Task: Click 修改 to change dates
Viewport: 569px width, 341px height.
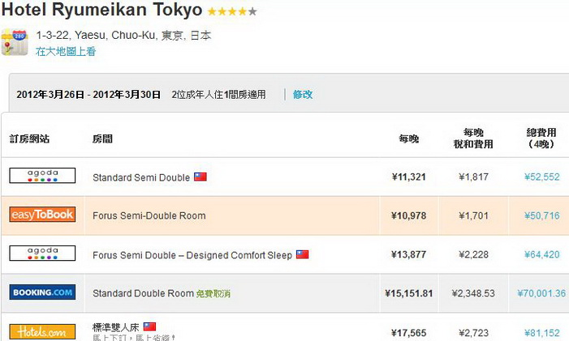Action: point(303,95)
